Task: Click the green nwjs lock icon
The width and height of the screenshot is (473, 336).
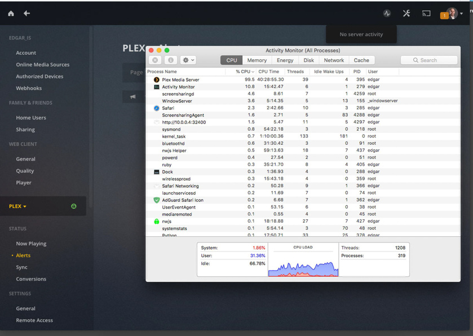Action: tap(157, 222)
